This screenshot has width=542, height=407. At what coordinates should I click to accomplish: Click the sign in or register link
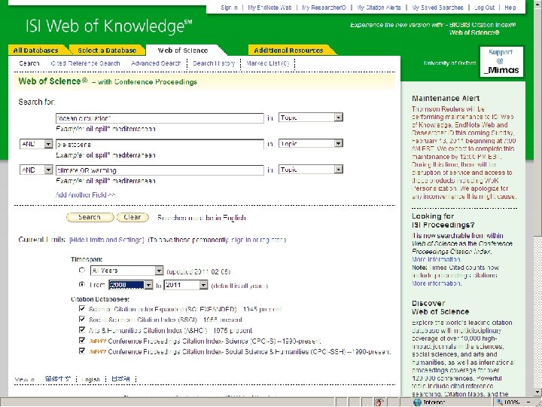258,240
